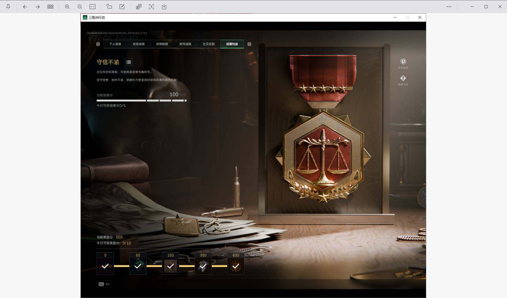The width and height of the screenshot is (507, 298).
Task: Select the 0 point reward tile
Action: coord(105,263)
